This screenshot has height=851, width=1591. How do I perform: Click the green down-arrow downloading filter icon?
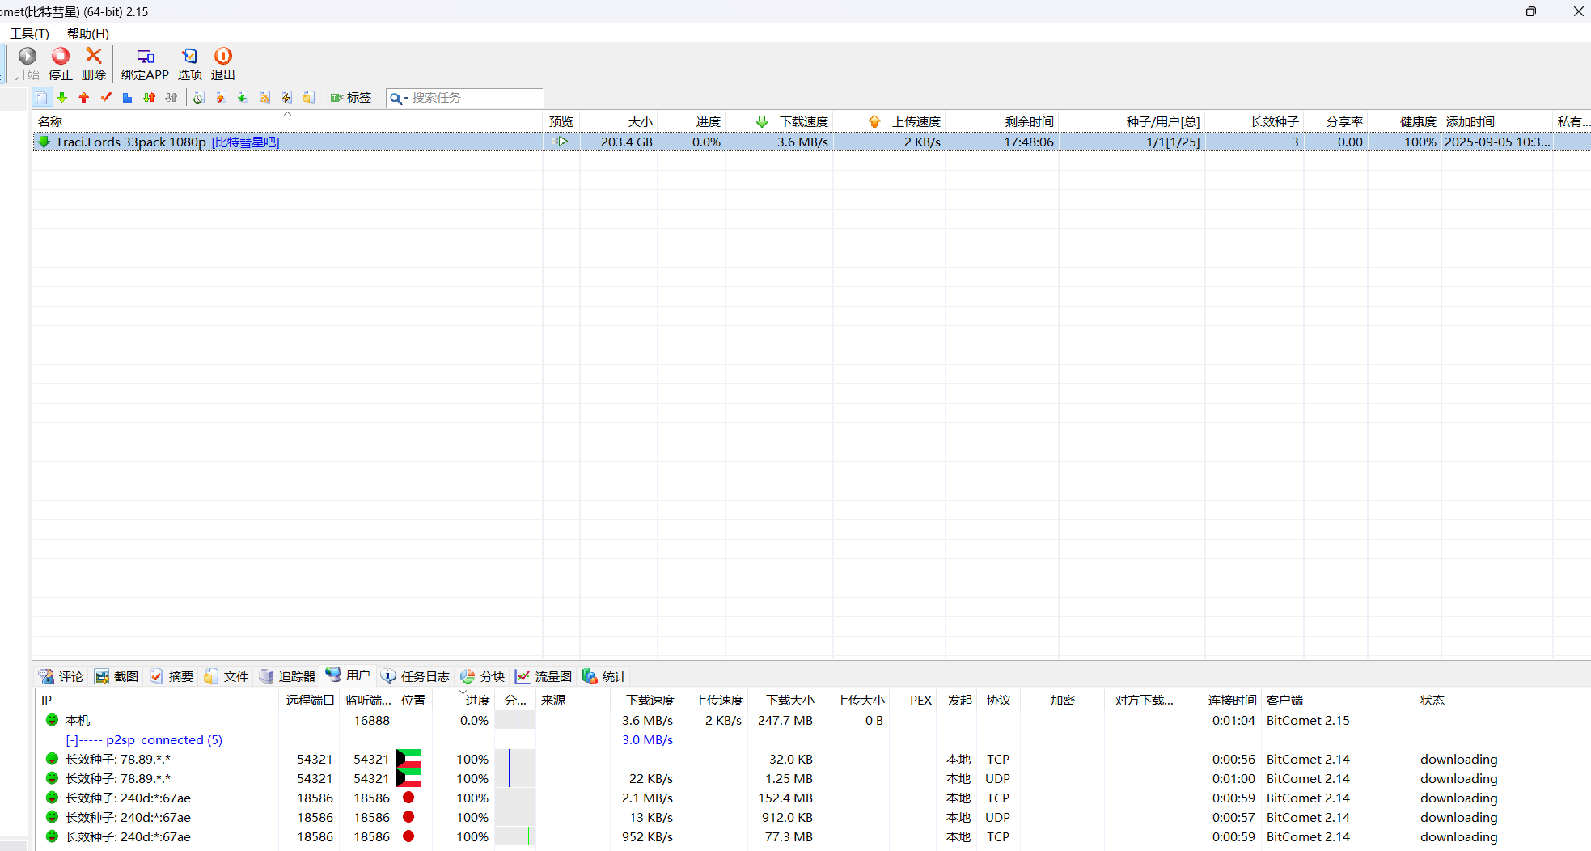coord(62,98)
